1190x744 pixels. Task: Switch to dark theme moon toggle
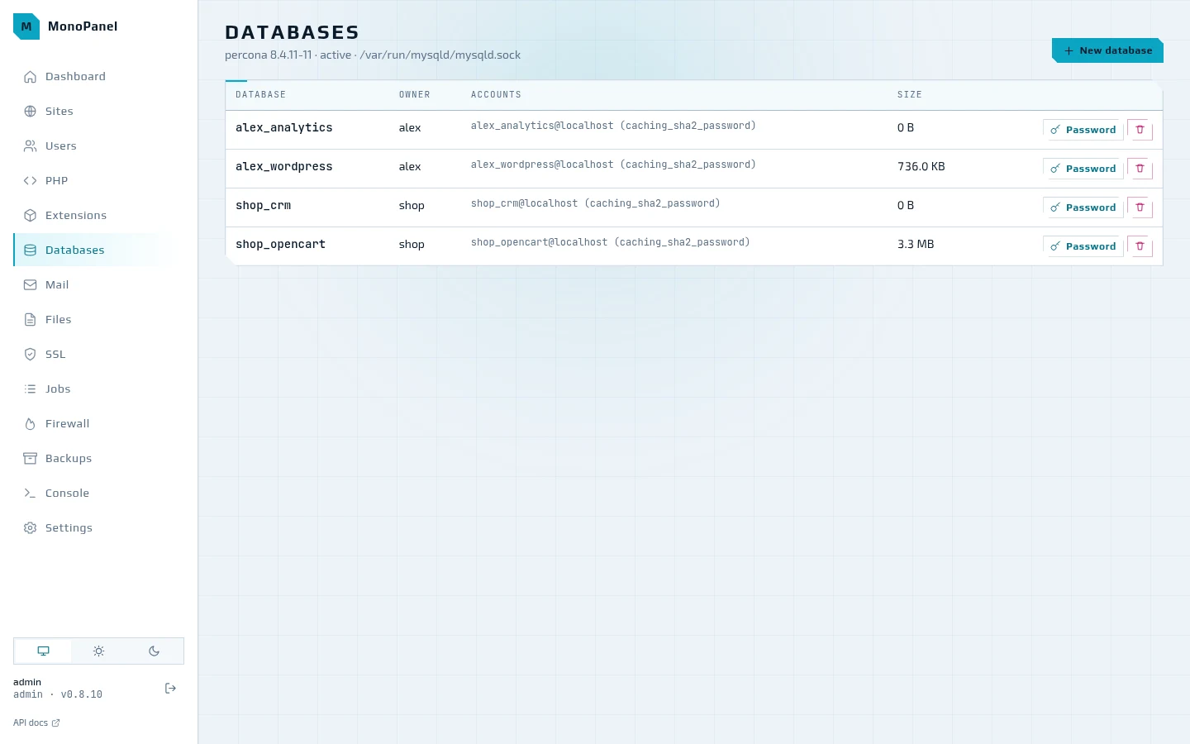(x=154, y=651)
